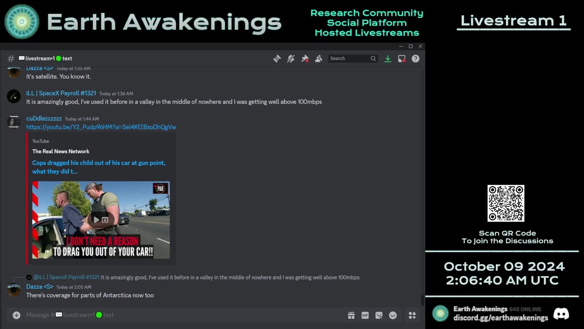This screenshot has width=584, height=329.
Task: Minimize the Discord window
Action: pos(401,46)
